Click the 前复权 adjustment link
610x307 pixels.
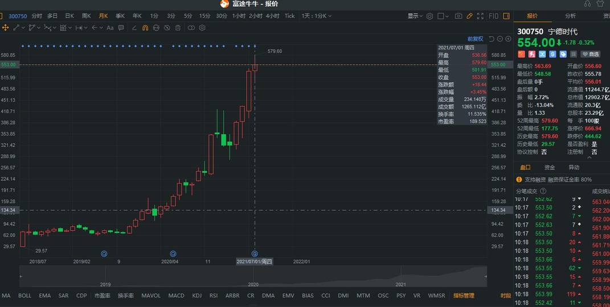(x=475, y=39)
